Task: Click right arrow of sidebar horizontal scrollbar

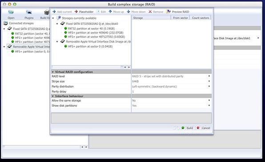Action: pyautogui.click(x=86, y=147)
